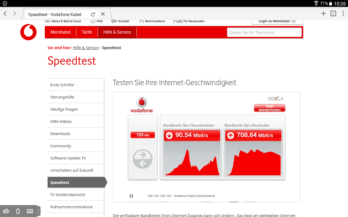Select Speedtest in sidebar
Image resolution: width=348 pixels, height=217 pixels.
coord(77,183)
